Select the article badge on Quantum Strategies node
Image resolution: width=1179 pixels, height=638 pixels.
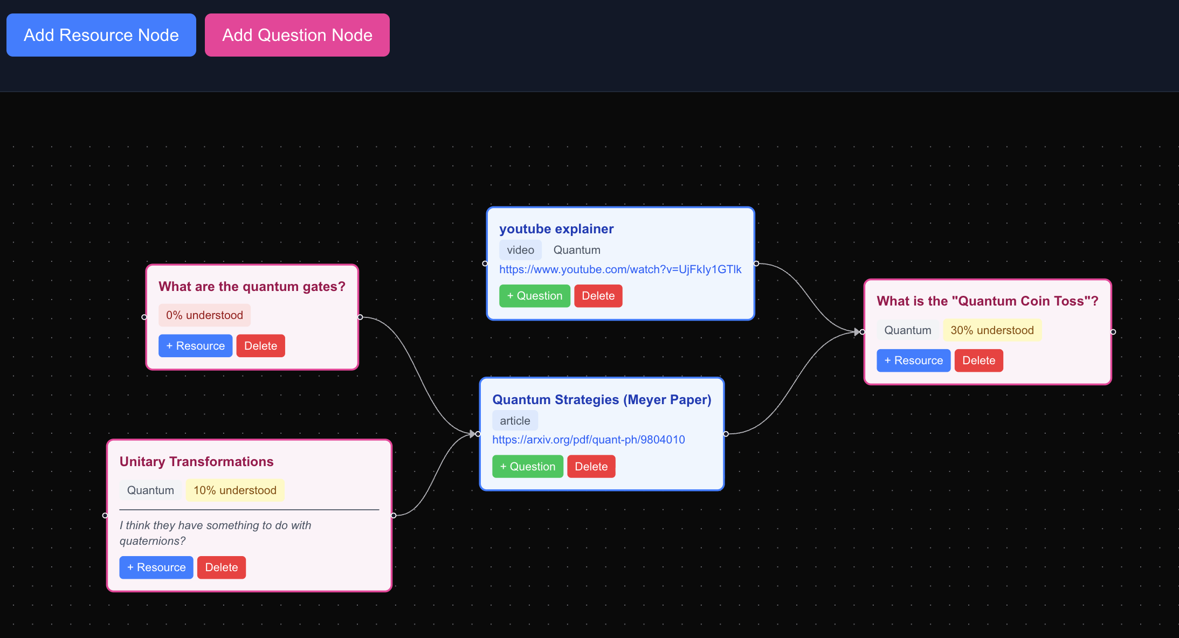pos(514,420)
